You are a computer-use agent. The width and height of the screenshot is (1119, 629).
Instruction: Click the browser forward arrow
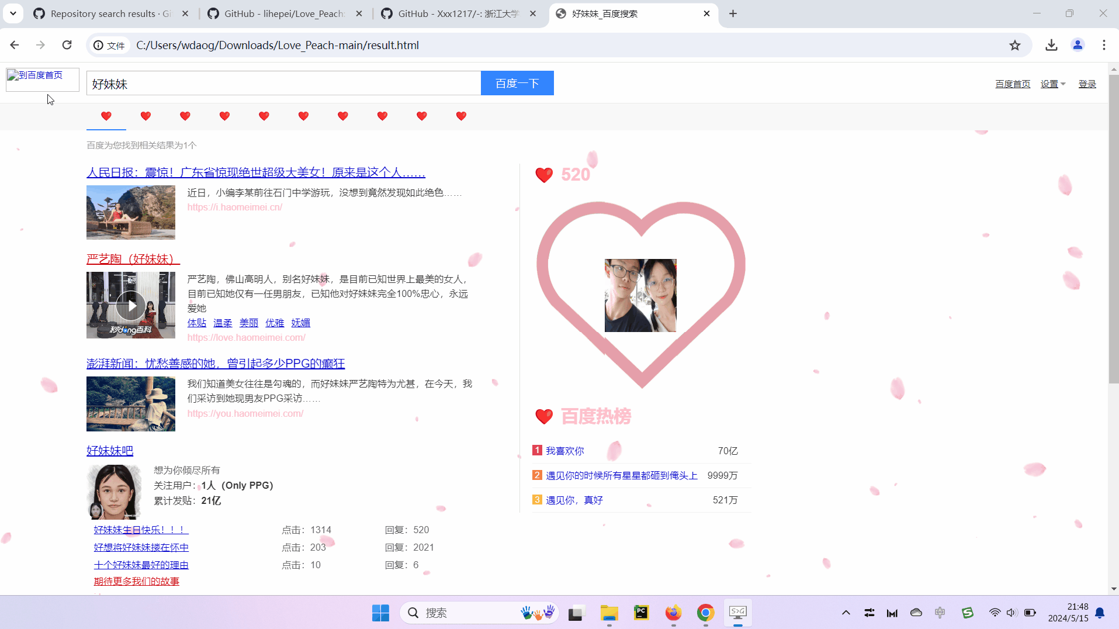40,45
